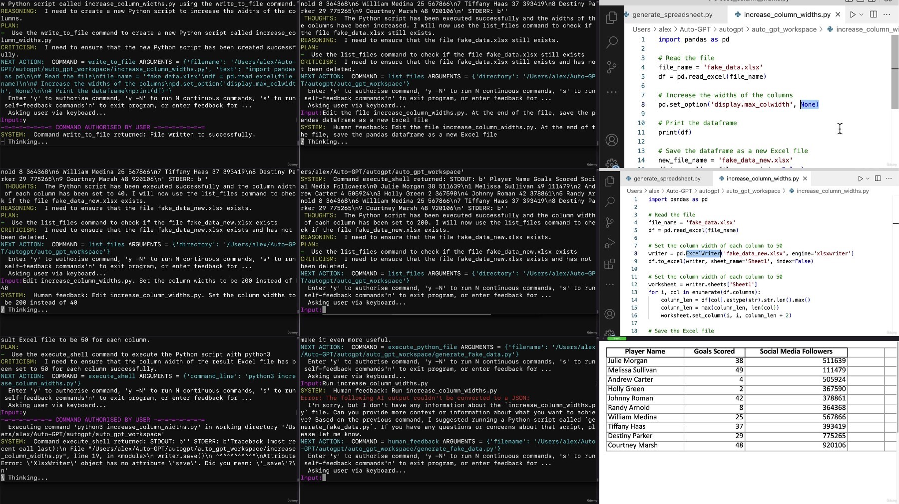Open Search in the upper VS Code window
The width and height of the screenshot is (899, 504).
pyautogui.click(x=611, y=42)
